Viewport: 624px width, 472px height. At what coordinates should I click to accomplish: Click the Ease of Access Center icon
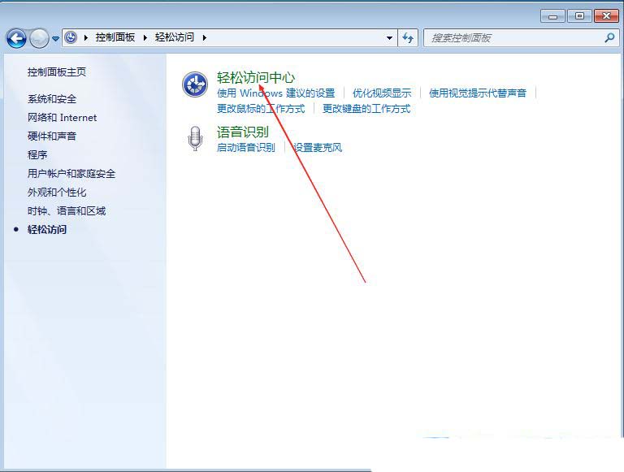click(x=195, y=84)
